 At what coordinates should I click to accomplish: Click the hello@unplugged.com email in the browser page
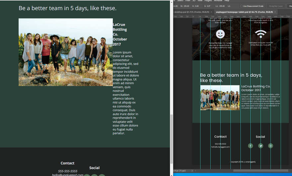point(67,175)
